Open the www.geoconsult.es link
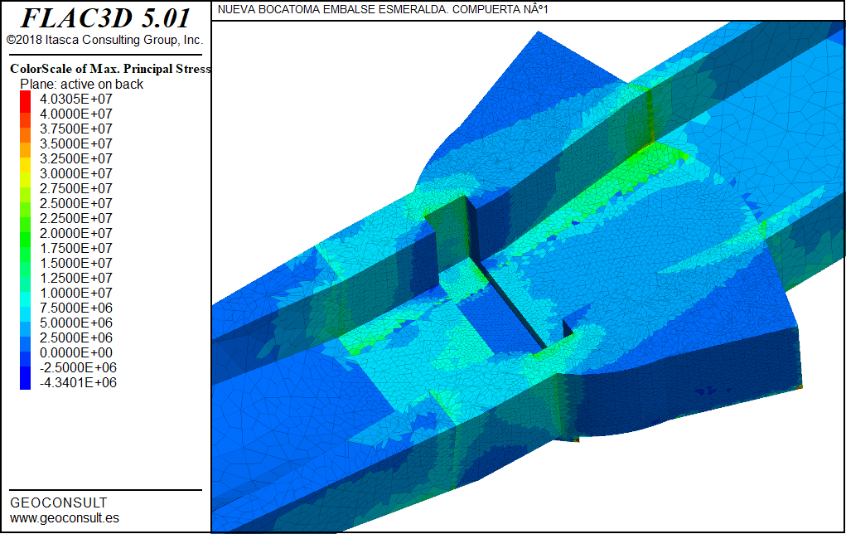The height and width of the screenshot is (534, 846). point(65,517)
